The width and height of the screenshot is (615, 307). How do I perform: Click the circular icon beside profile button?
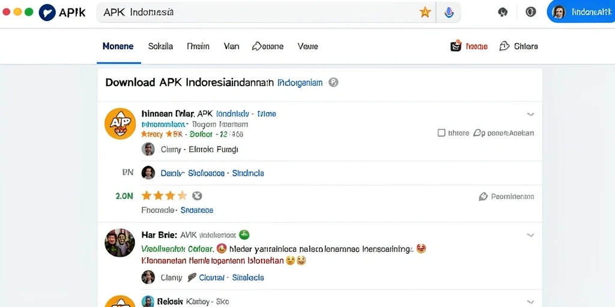(x=531, y=12)
